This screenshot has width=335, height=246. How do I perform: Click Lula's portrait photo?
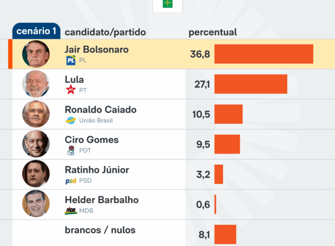pyautogui.click(x=36, y=84)
